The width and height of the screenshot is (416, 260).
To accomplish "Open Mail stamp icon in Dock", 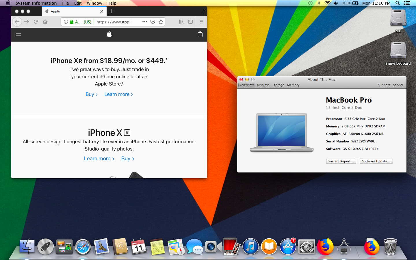I will point(101,247).
